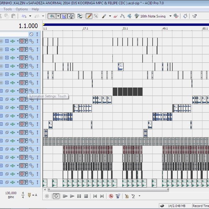Open Track FX on the first track
The width and height of the screenshot is (209, 209).
point(13,41)
